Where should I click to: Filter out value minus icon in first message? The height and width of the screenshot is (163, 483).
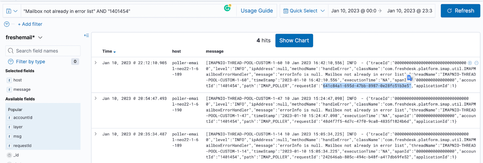(476, 63)
